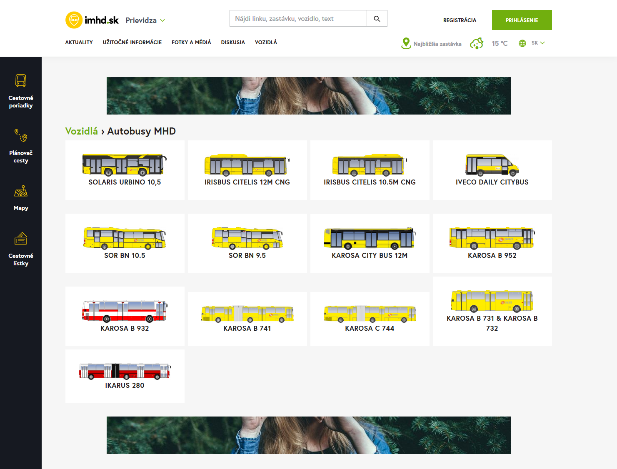Open the Iveco Daily Citybus image
The width and height of the screenshot is (617, 469).
492,165
